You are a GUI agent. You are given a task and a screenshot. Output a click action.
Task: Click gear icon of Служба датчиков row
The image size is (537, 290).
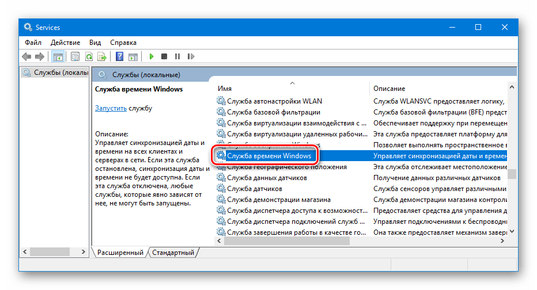221,188
